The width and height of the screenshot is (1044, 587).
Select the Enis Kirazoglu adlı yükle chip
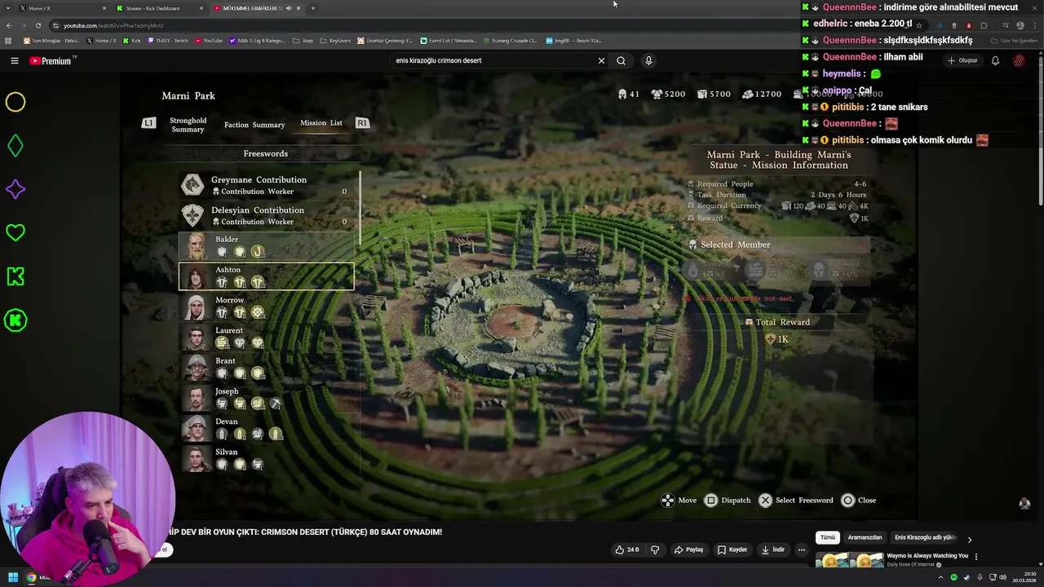point(925,537)
